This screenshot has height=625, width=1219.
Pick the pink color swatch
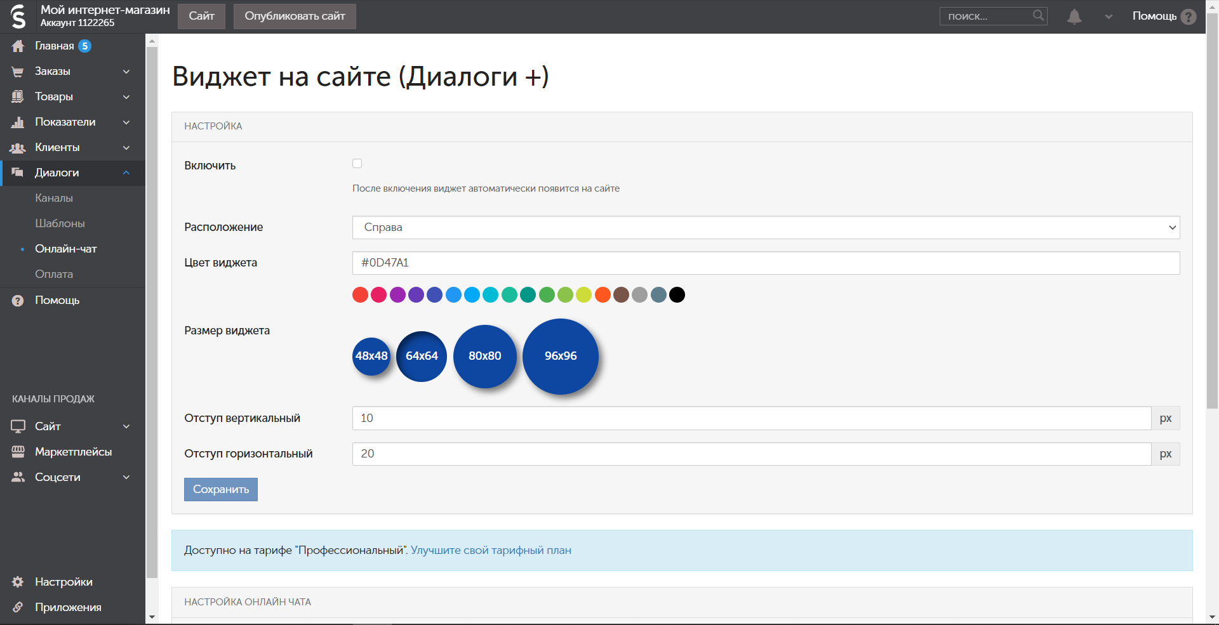378,294
